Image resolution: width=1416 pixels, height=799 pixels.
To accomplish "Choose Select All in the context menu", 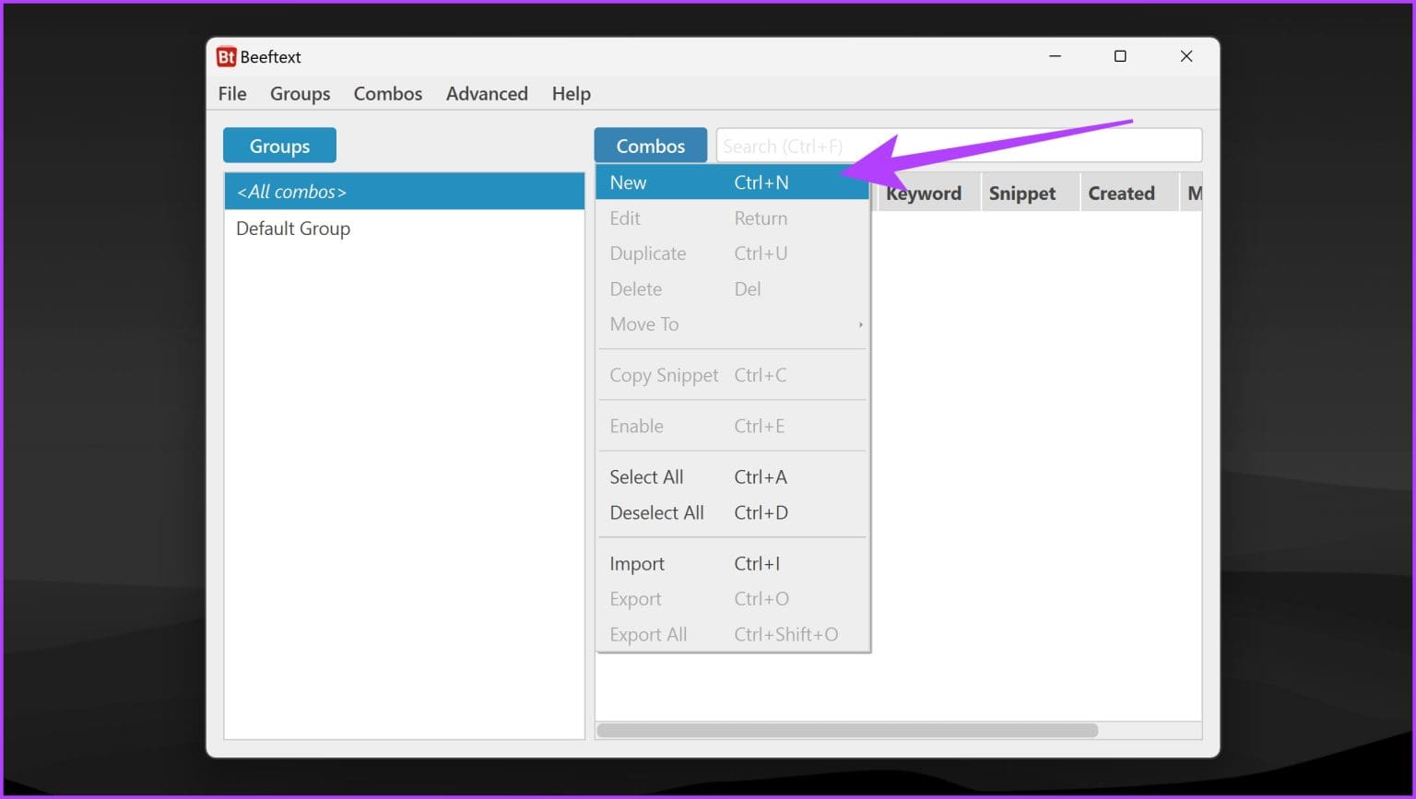I will click(646, 476).
